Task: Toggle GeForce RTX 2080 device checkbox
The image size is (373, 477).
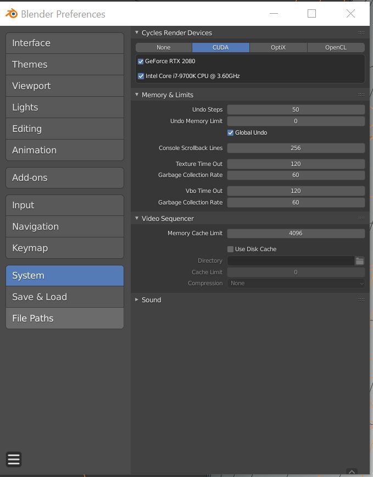Action: pyautogui.click(x=141, y=62)
